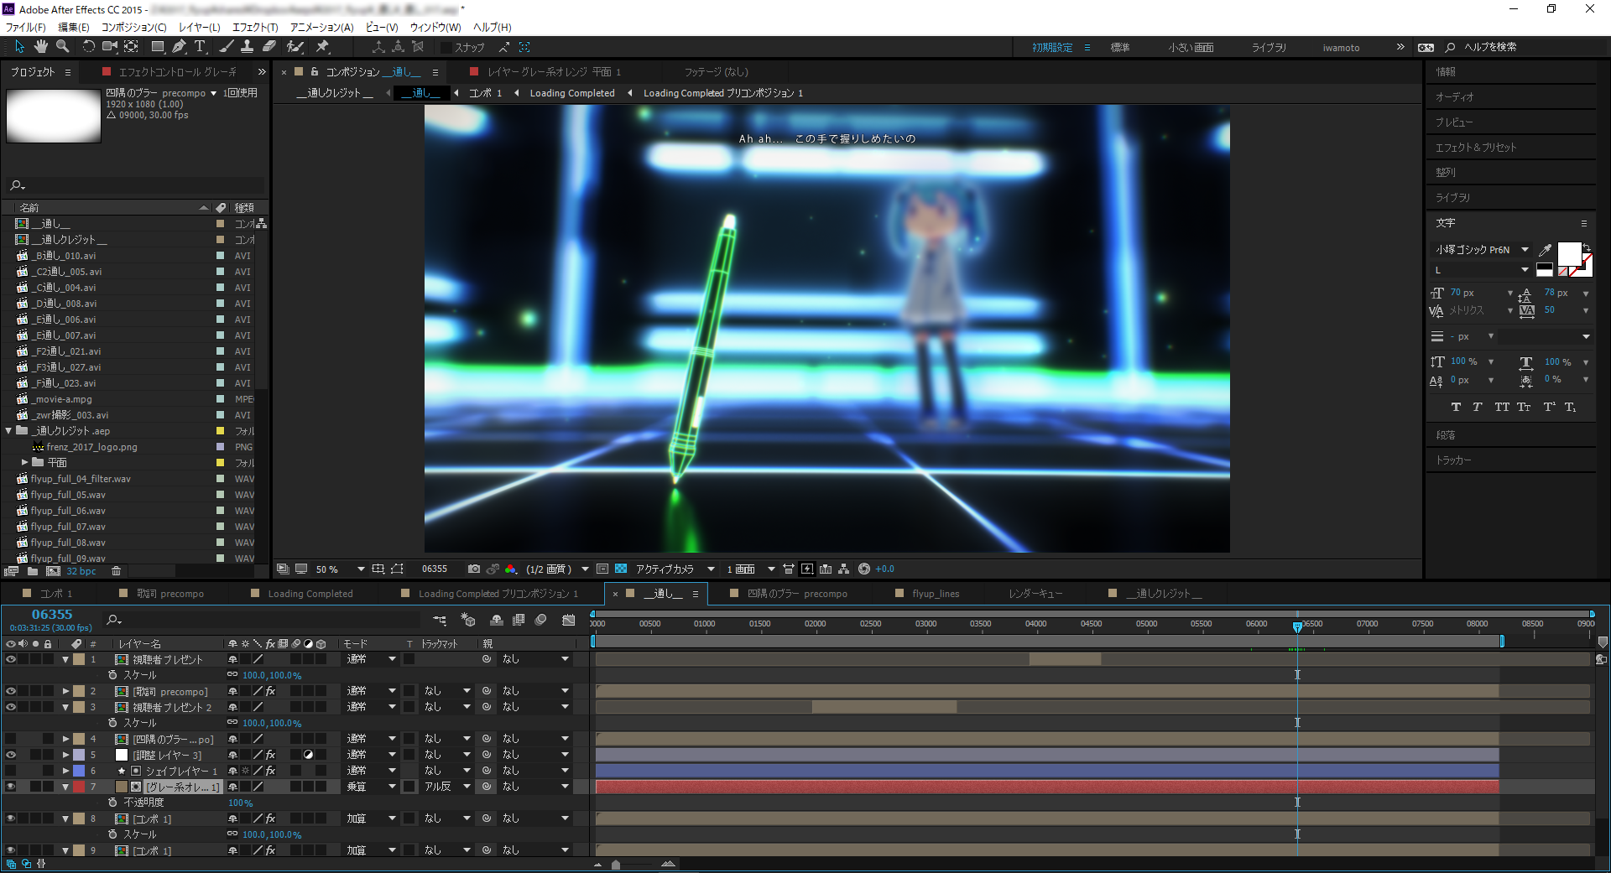Image resolution: width=1611 pixels, height=873 pixels.
Task: Open the blend mode dropdown for layer 7
Action: click(391, 787)
